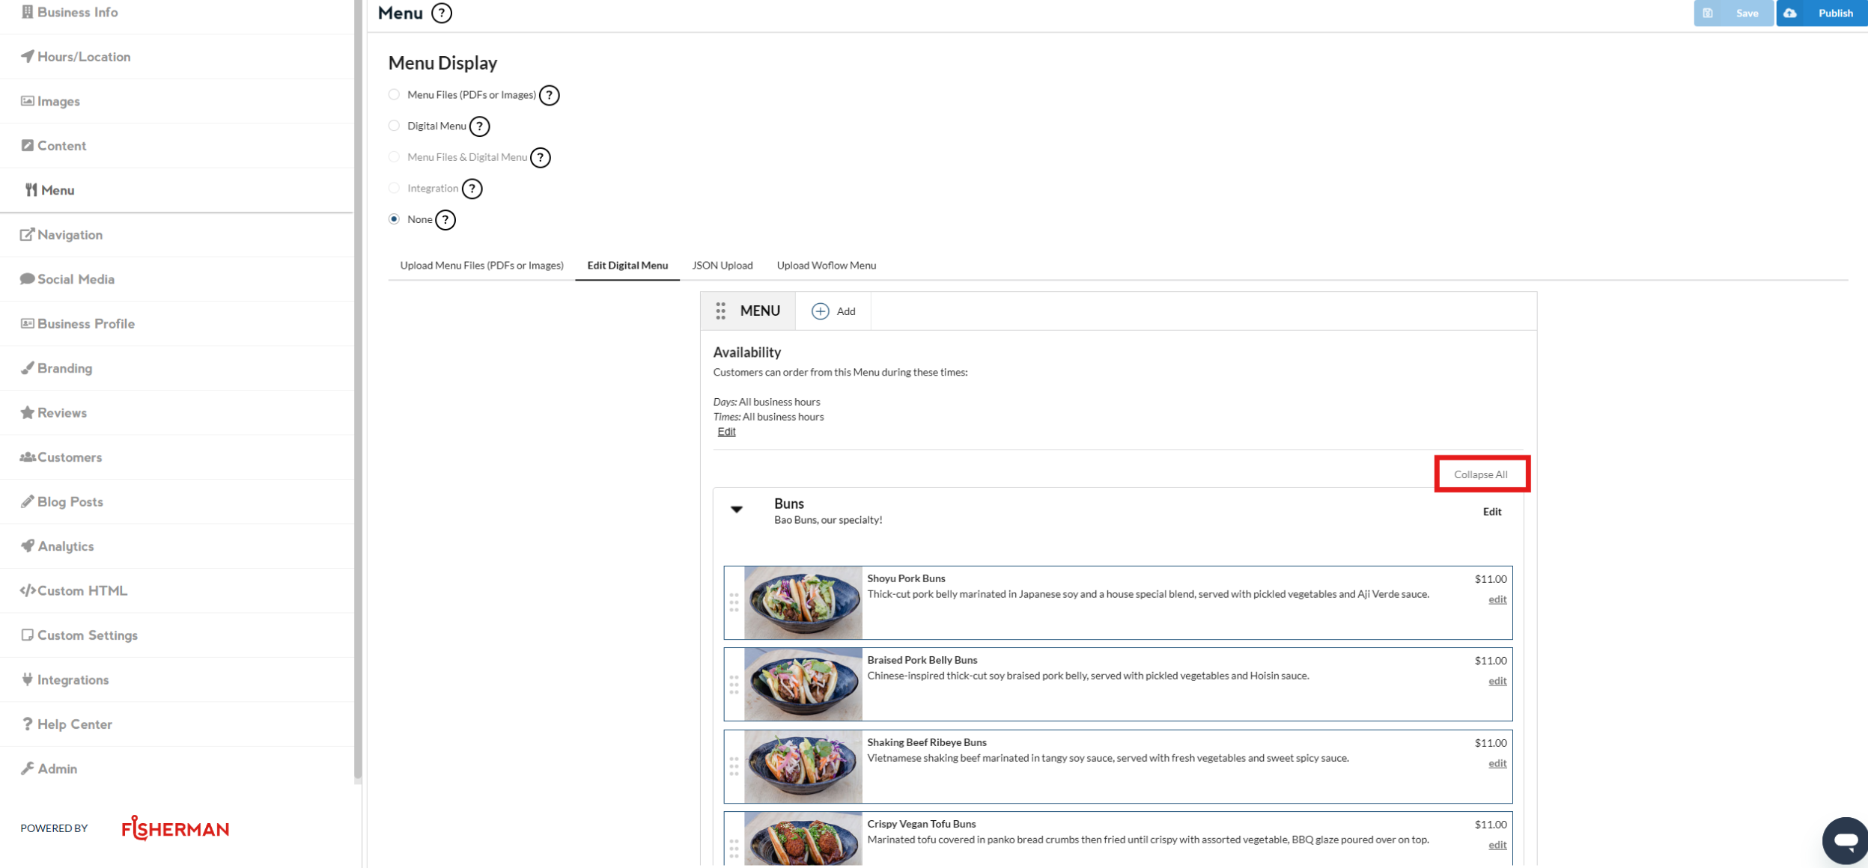1868x868 pixels.
Task: Open Edit for Buns category
Action: tap(1491, 512)
